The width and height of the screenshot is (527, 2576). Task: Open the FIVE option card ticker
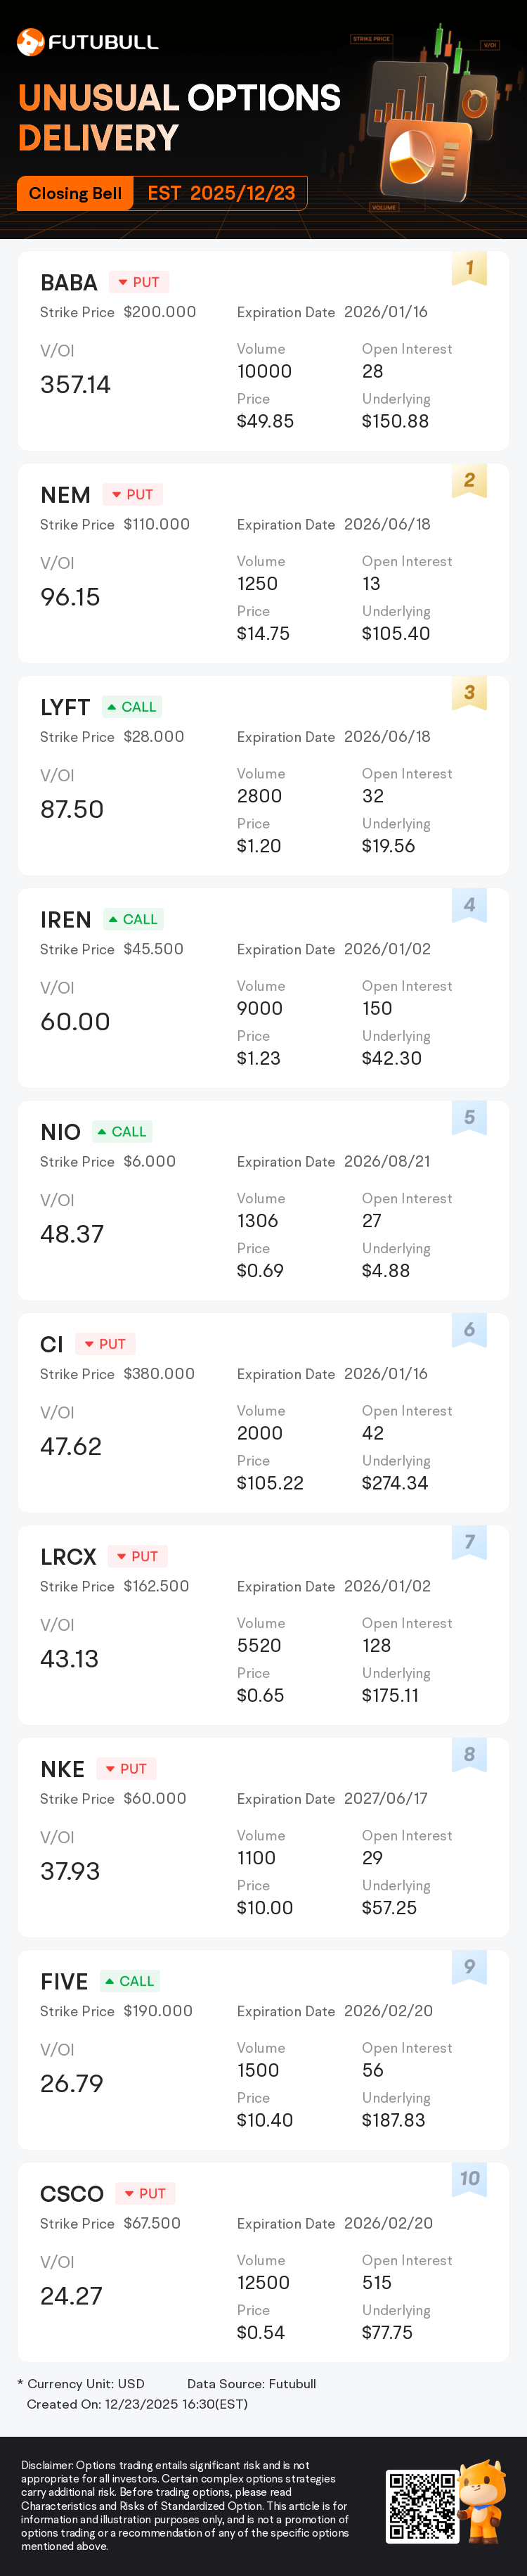coord(64,1982)
